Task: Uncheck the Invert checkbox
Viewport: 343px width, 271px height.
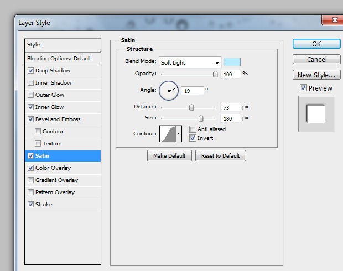Action: tap(193, 138)
